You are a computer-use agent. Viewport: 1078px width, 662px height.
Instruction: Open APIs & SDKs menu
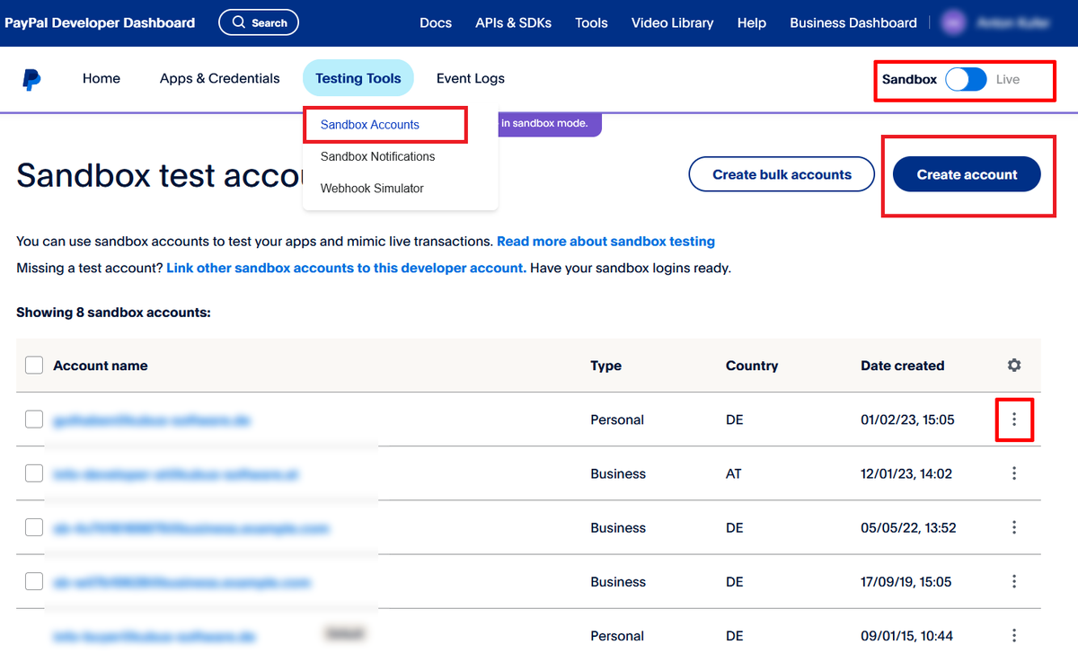point(514,22)
